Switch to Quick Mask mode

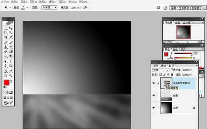(x=11, y=93)
